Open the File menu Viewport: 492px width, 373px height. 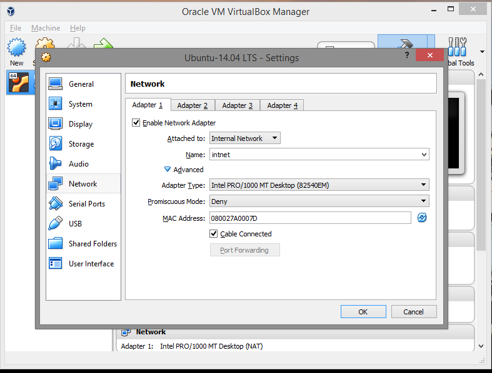[16, 28]
